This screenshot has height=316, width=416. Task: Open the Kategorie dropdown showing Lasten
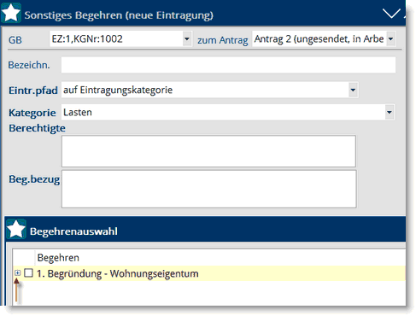click(x=390, y=112)
